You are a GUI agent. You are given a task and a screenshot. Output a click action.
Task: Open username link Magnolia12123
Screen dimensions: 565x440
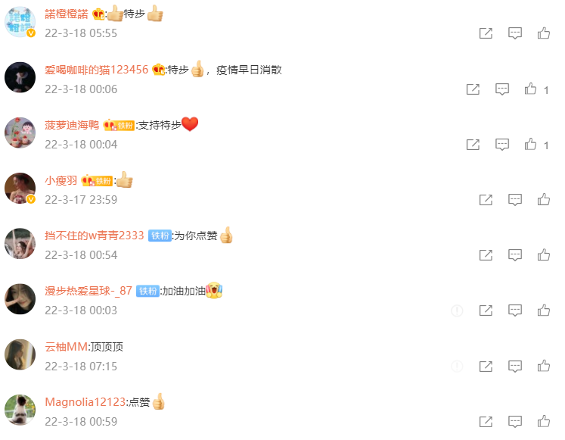point(85,402)
